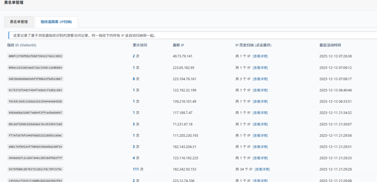Click fingerprint ID starting with 000fc379
The image size is (377, 182).
(35, 56)
